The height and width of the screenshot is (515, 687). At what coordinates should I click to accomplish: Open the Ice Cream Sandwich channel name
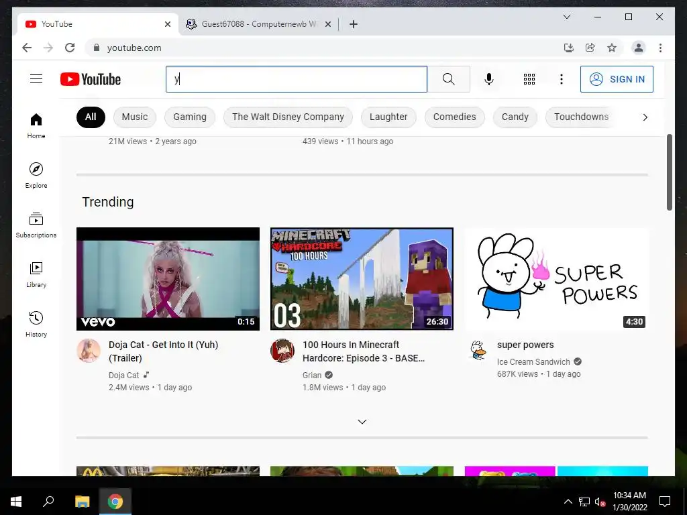[x=533, y=361]
